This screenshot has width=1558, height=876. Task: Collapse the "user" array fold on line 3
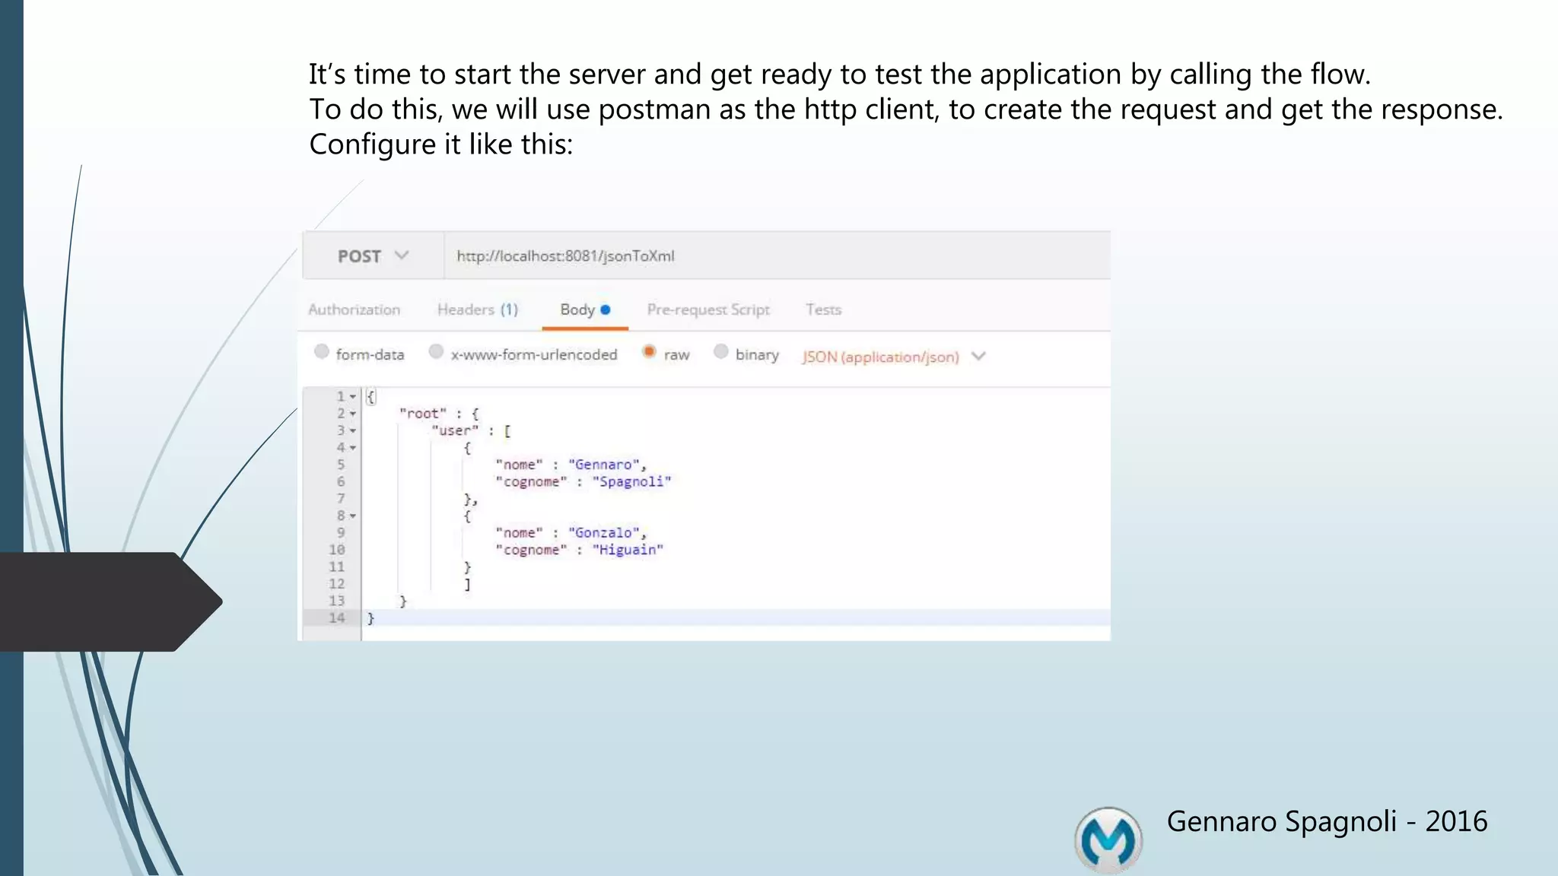coord(353,431)
